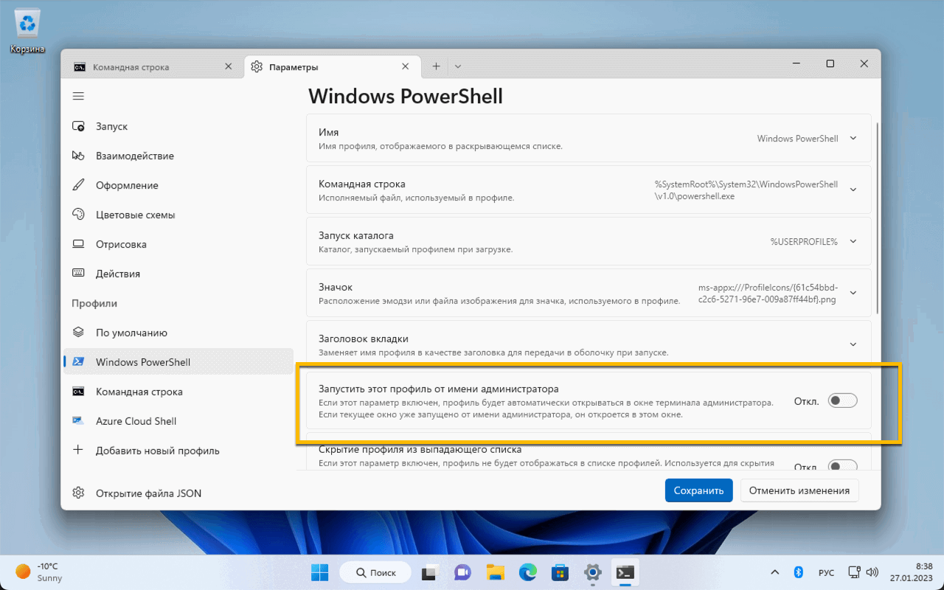The width and height of the screenshot is (944, 590).
Task: Open Цветовые схемы settings
Action: [178, 215]
